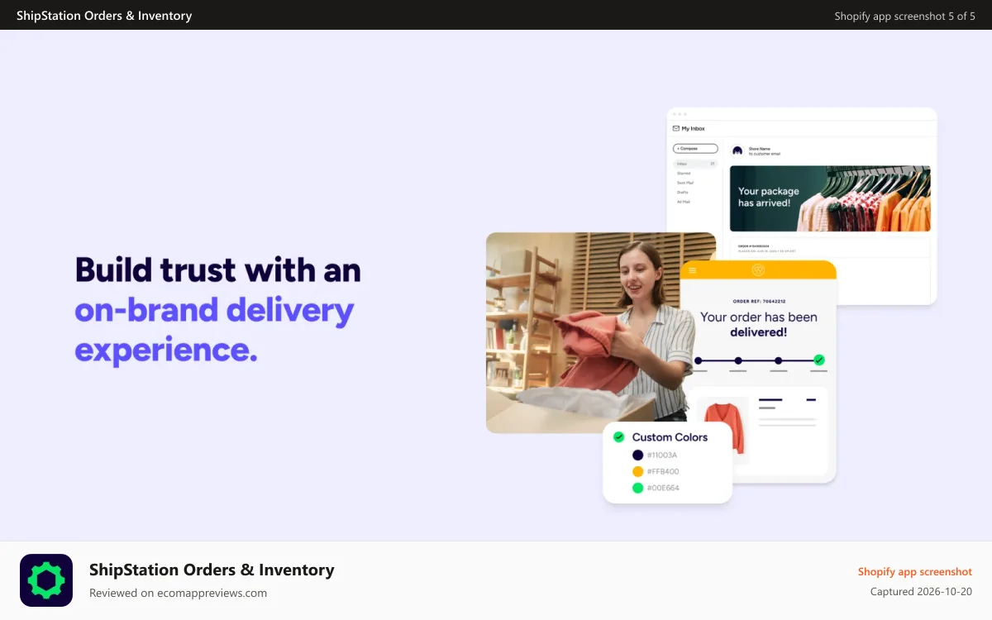Click the purple 'experience.' word
Screen dimensions: 992x620
tap(166, 350)
